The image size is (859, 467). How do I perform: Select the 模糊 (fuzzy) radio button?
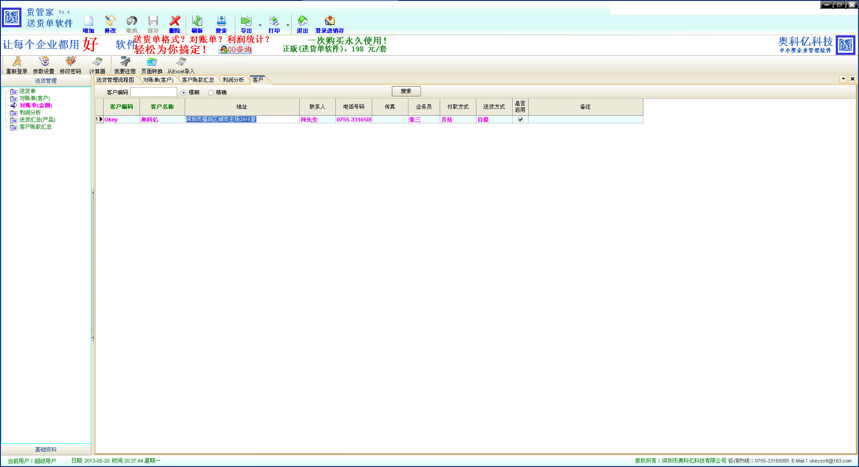183,93
